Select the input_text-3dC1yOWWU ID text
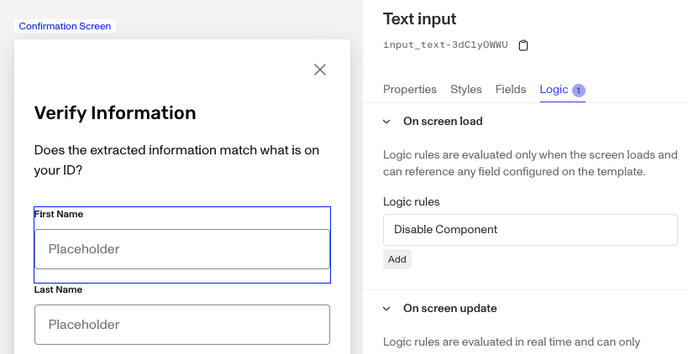688x354 pixels. pos(445,45)
